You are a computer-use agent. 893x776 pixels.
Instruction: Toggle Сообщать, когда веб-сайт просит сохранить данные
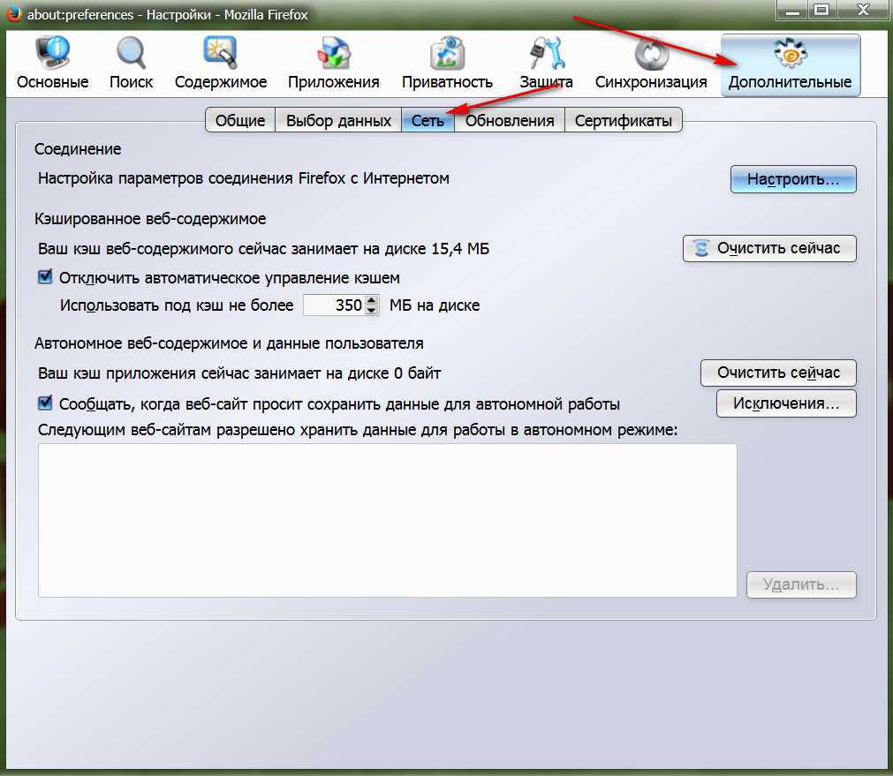click(45, 403)
